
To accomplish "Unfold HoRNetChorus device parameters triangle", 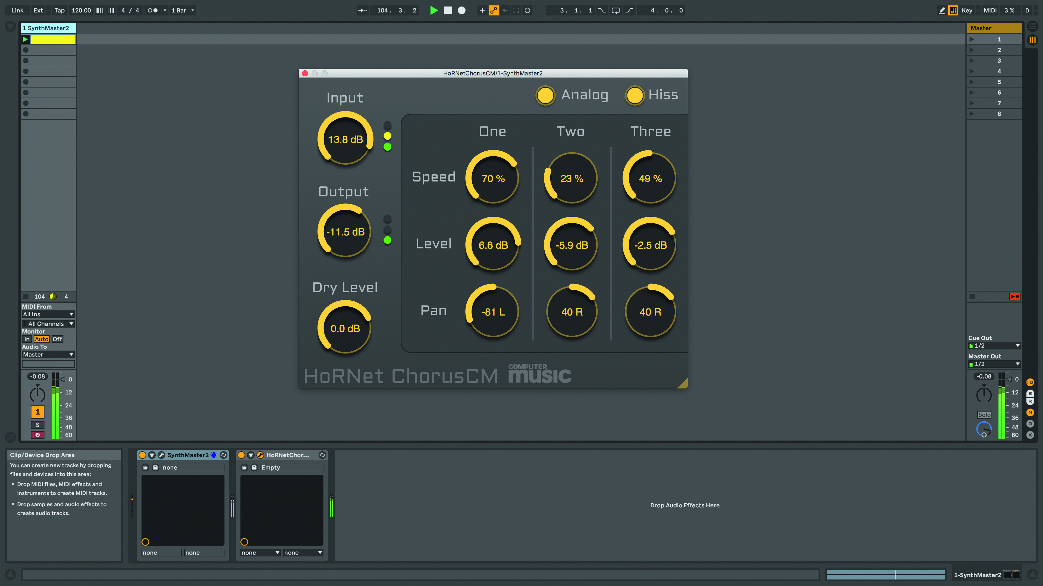I will tap(251, 455).
